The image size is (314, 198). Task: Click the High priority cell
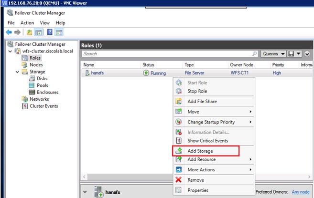click(277, 73)
